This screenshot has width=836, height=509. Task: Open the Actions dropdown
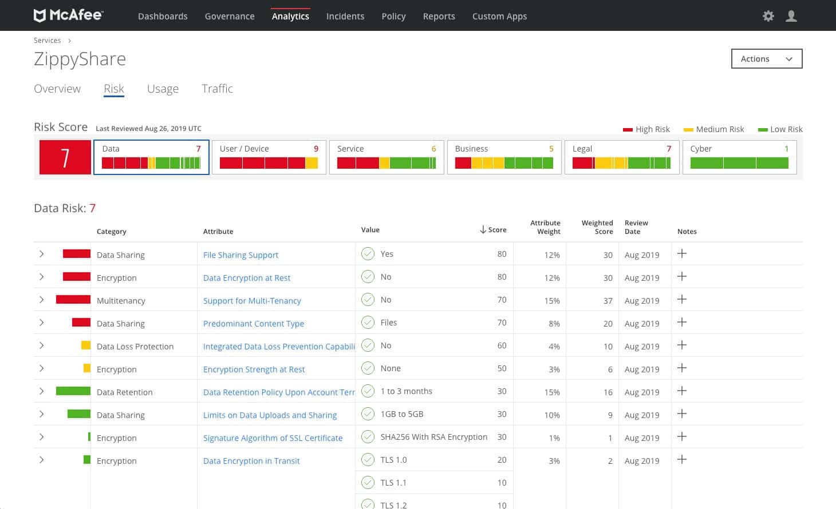click(x=767, y=59)
